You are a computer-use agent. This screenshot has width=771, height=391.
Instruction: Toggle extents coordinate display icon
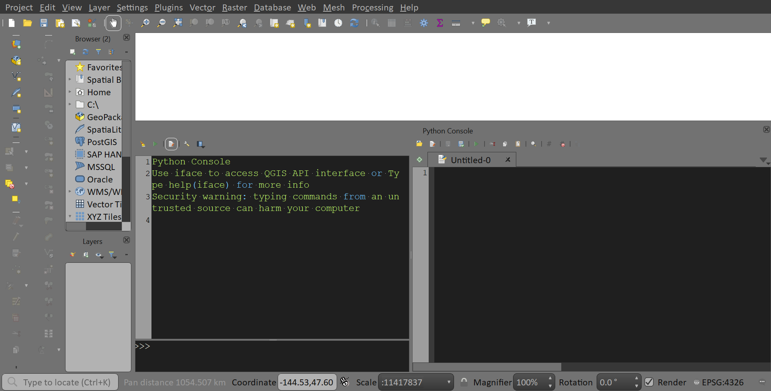click(344, 382)
